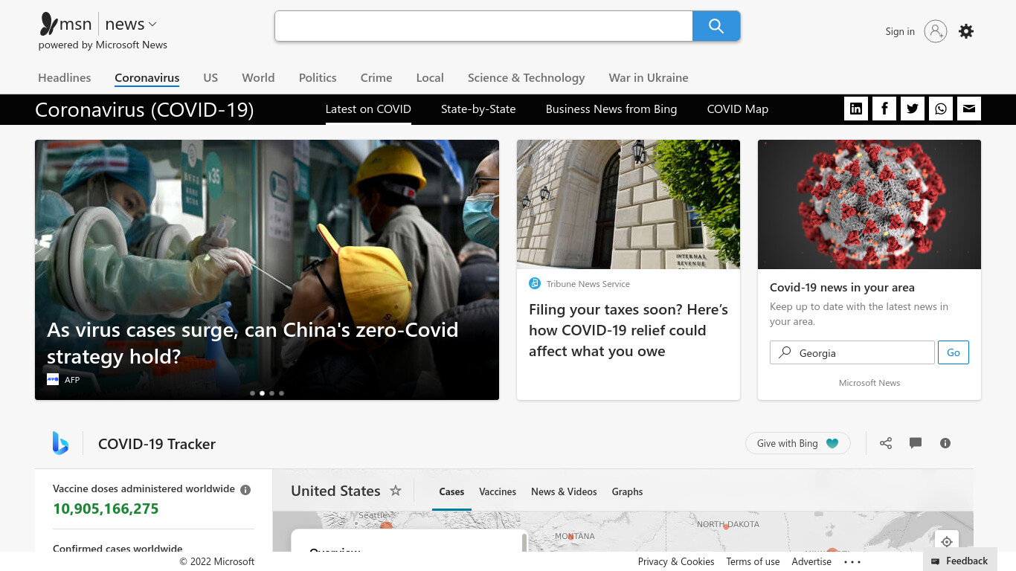Open the Politics tab
The height and width of the screenshot is (571, 1016).
pos(318,77)
